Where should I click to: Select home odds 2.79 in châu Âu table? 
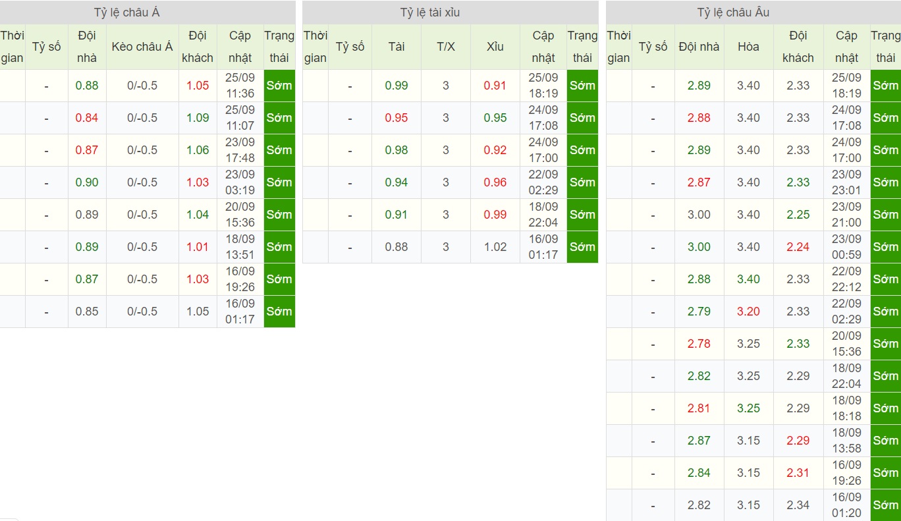(x=699, y=312)
